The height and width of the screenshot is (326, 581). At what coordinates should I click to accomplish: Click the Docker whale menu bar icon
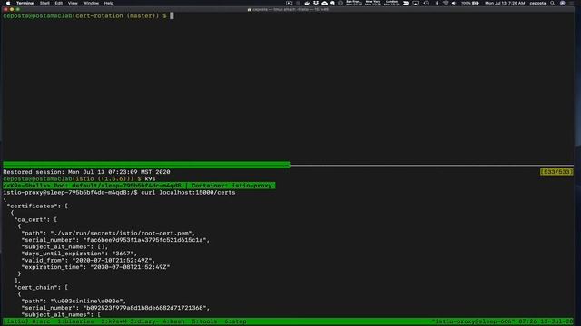coord(307,3)
